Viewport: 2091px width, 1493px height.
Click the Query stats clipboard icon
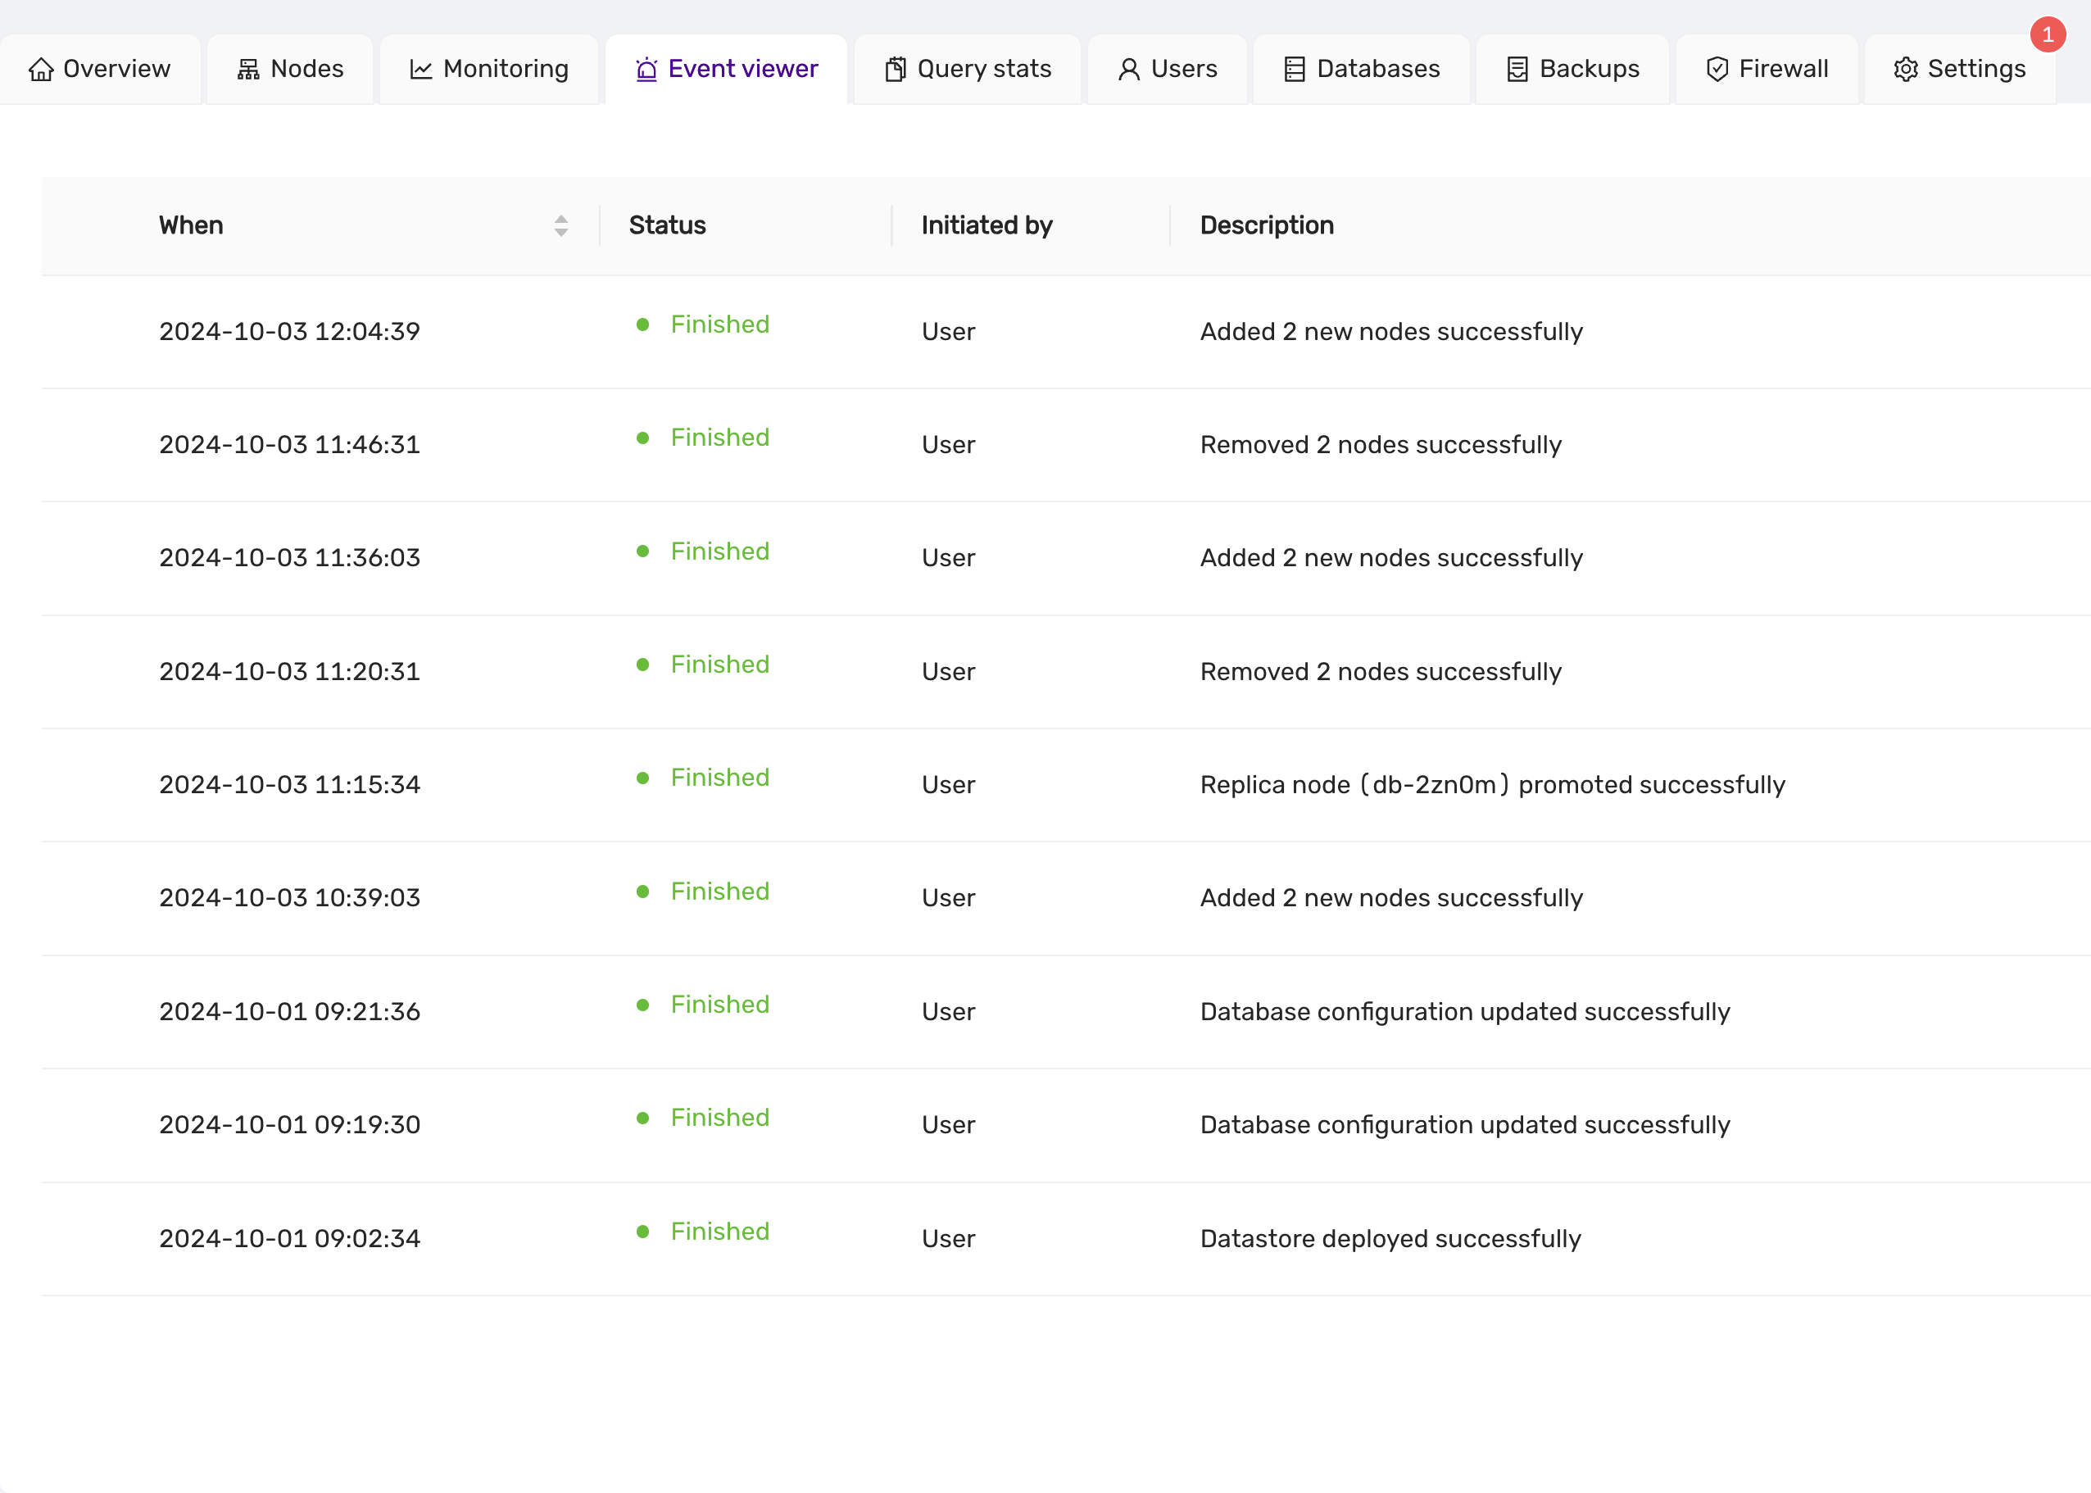(x=896, y=70)
